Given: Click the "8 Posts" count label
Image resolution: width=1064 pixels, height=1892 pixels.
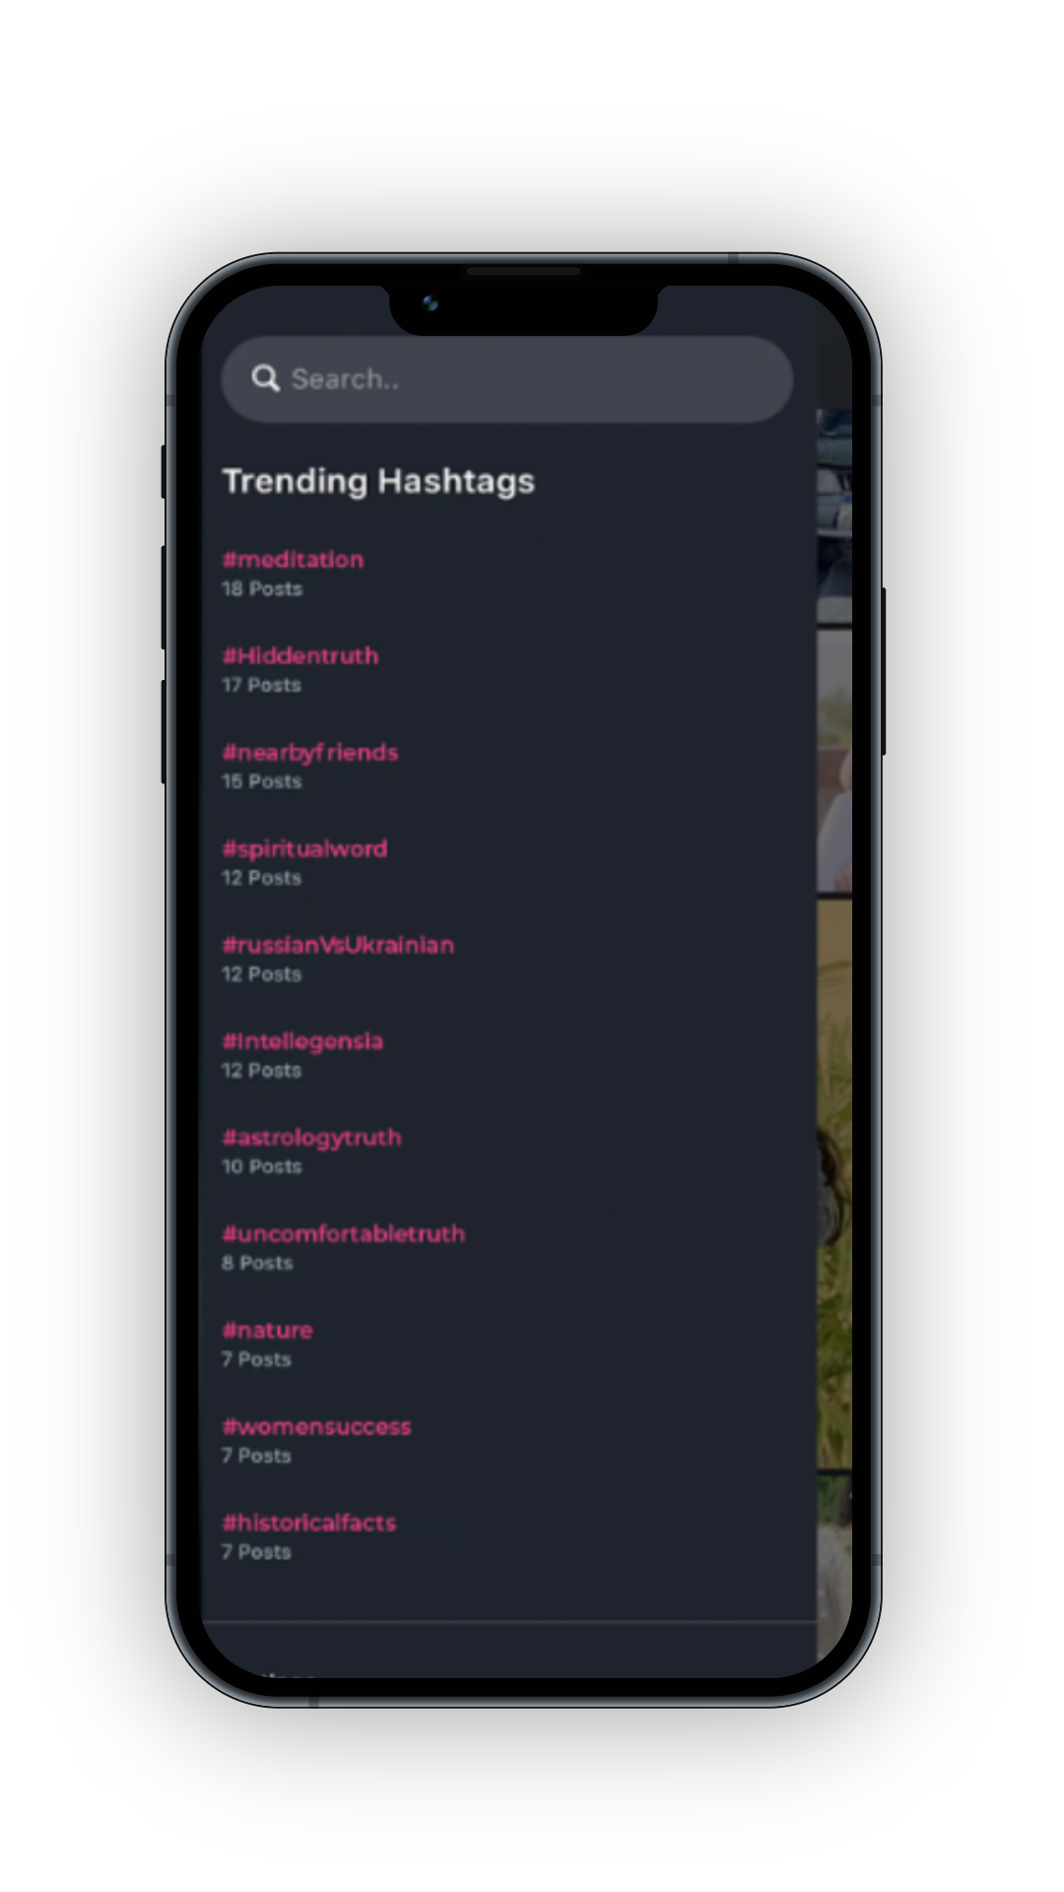Looking at the screenshot, I should point(257,1263).
